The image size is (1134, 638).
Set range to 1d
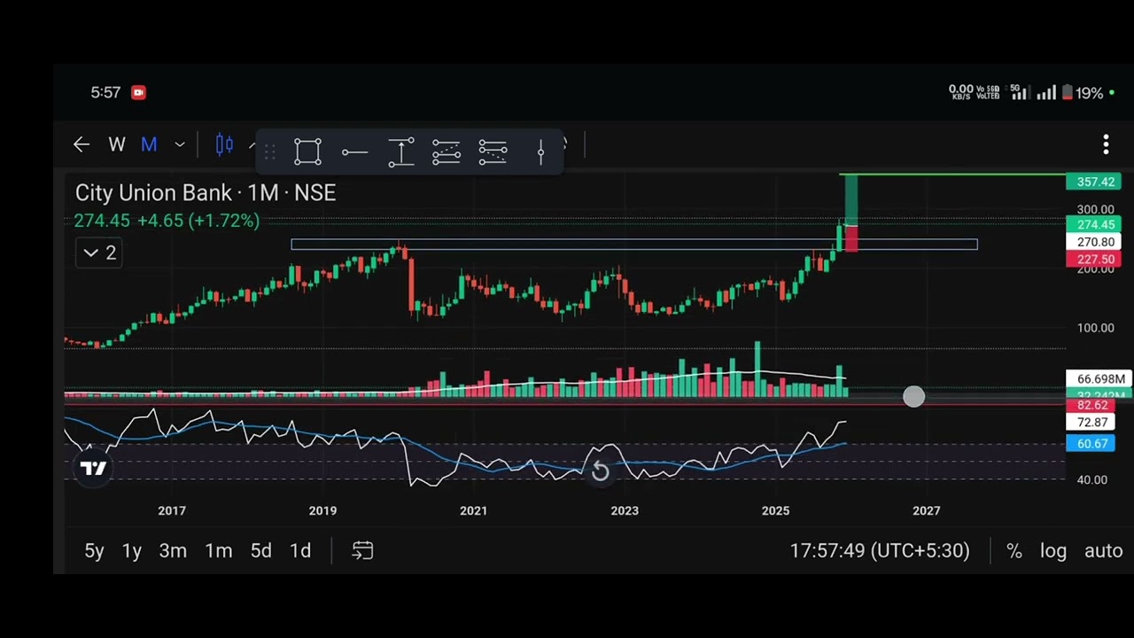(x=300, y=551)
